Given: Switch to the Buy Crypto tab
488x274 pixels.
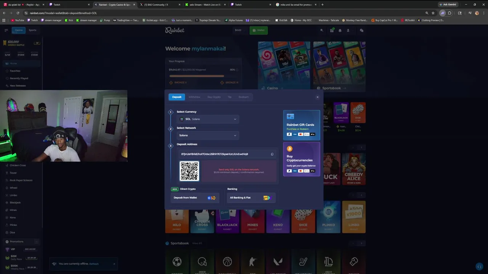Looking at the screenshot, I should pyautogui.click(x=214, y=97).
